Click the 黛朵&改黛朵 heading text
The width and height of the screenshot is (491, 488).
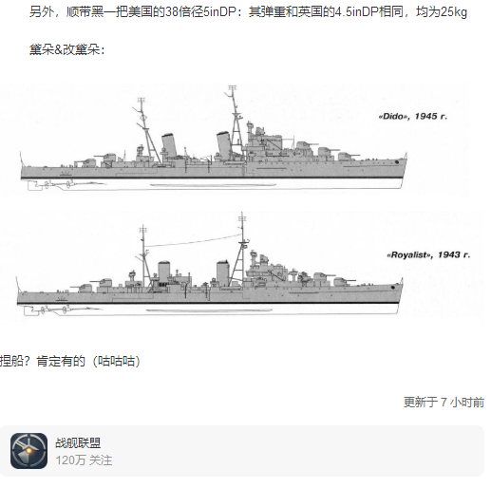coord(67,49)
